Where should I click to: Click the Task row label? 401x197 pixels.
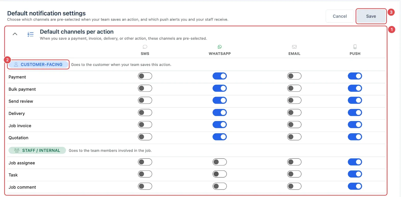13,175
